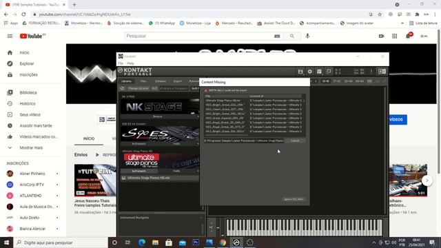Click library name filter field in Kontakt
441x248 pixels.
(174, 88)
